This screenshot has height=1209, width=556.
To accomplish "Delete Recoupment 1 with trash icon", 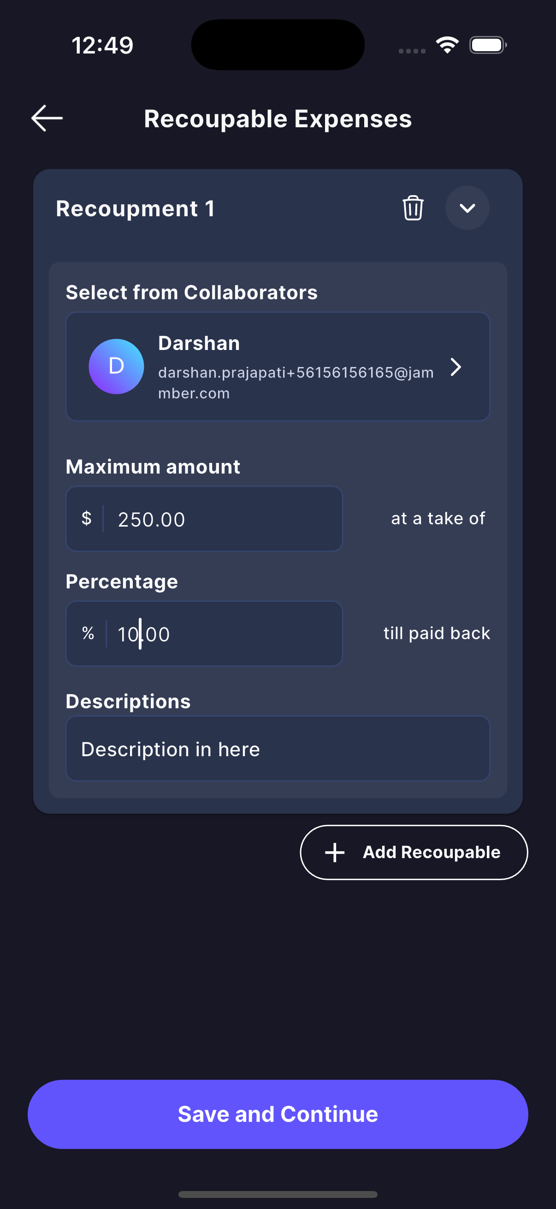I will click(413, 208).
